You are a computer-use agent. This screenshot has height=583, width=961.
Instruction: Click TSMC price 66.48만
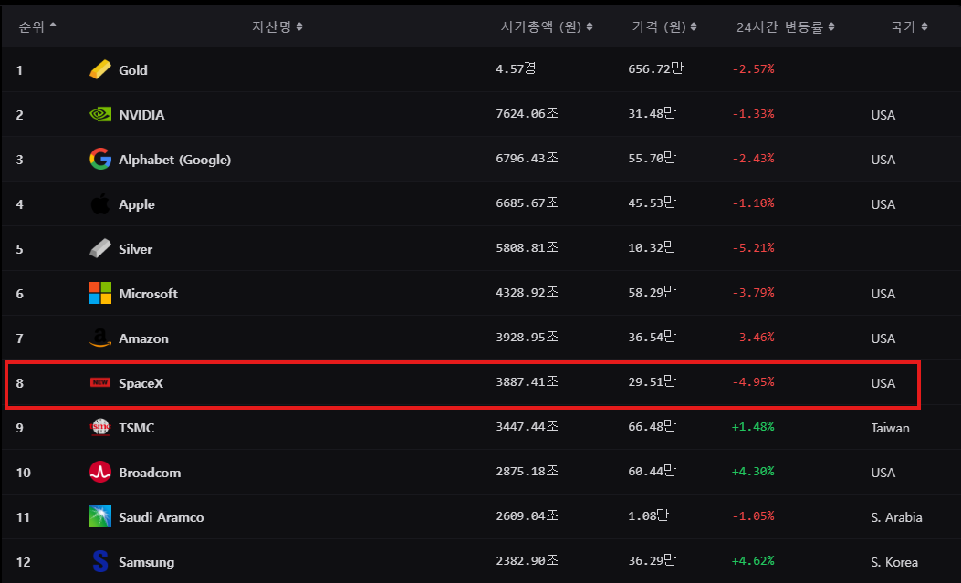[x=653, y=426]
